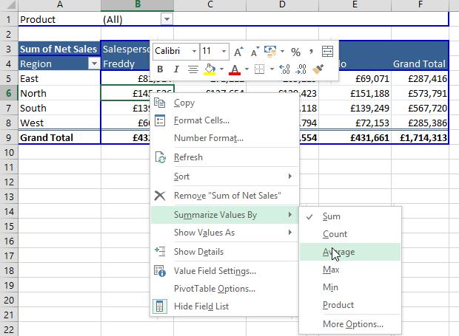This screenshot has height=336, width=459.
Task: Apply Percent Style format
Action: click(295, 52)
